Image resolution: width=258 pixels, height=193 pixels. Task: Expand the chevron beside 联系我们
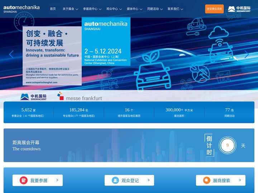(182, 9)
